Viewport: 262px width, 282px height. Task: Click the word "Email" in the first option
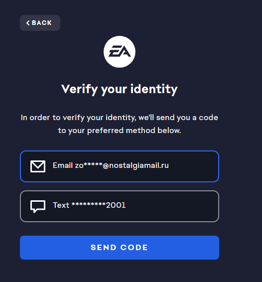coord(63,165)
